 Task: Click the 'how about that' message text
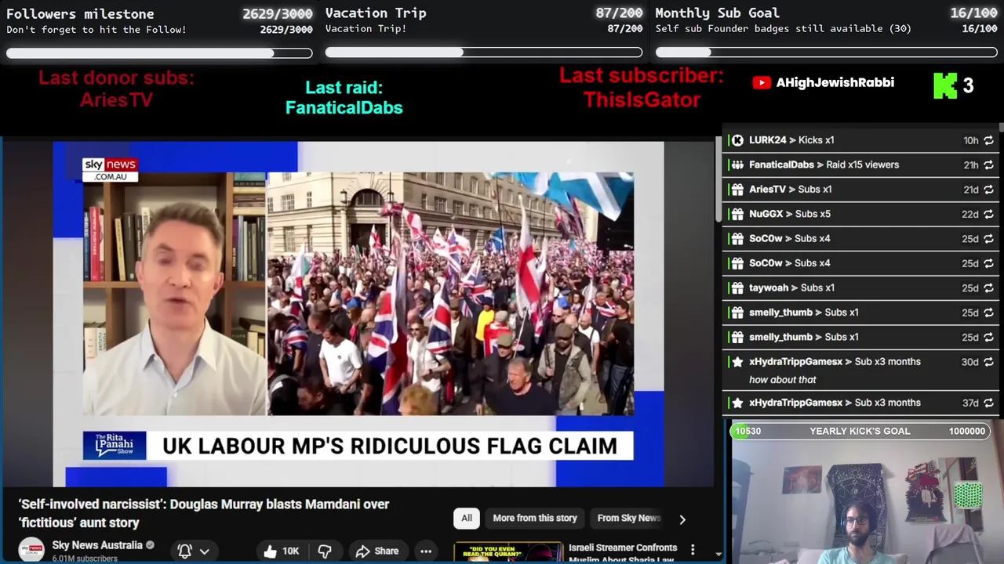[x=783, y=380]
